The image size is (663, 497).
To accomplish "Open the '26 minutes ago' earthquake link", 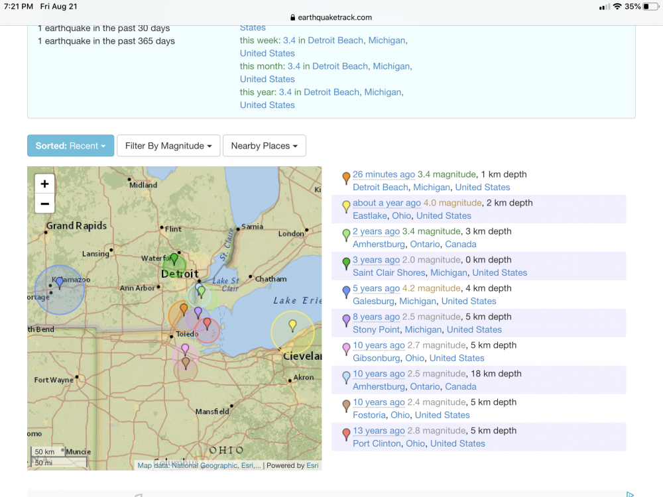I will 384,174.
